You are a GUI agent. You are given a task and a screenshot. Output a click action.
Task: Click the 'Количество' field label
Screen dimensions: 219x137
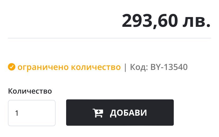30,91
